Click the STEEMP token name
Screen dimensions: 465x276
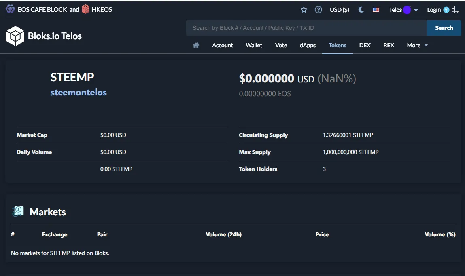(72, 77)
